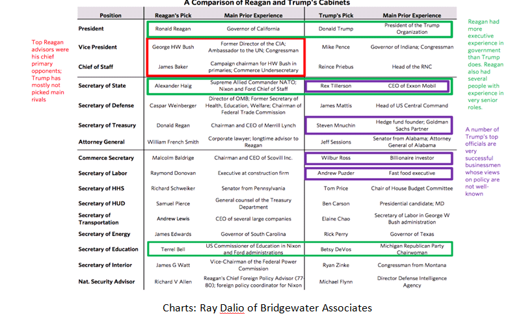Image resolution: width=510 pixels, height=314 pixels.
Task: Select the 'Governor of California' cell
Action: click(253, 29)
